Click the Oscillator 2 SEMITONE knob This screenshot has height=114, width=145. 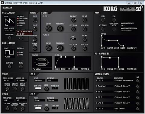click(10, 67)
